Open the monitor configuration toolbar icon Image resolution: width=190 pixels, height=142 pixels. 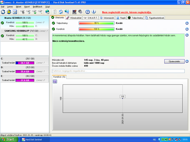pos(74,12)
